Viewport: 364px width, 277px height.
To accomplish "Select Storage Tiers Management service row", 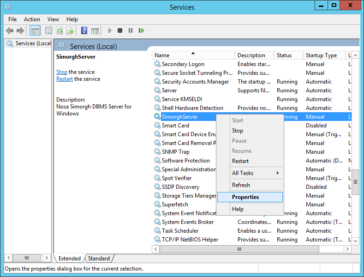I will click(x=185, y=196).
